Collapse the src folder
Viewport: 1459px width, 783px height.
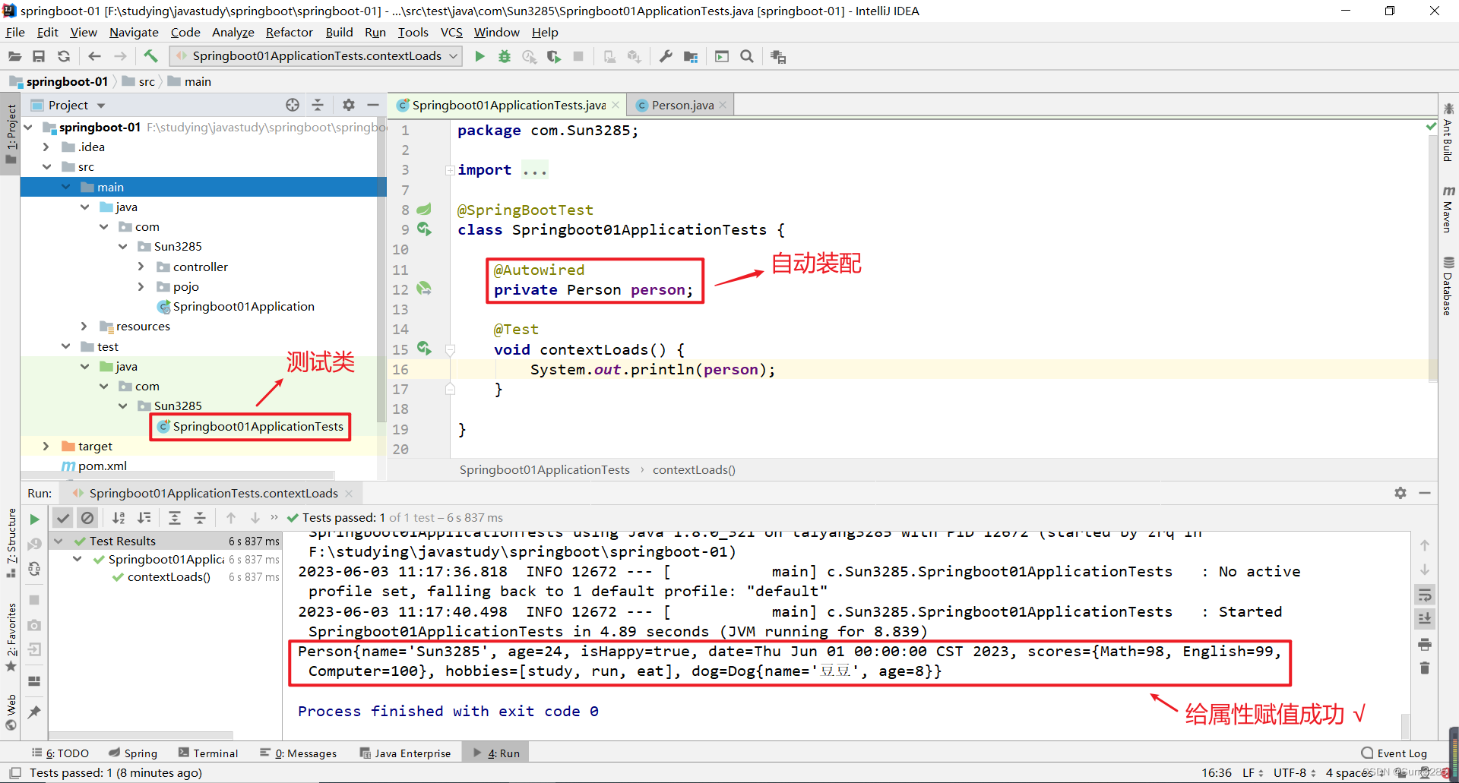click(46, 166)
